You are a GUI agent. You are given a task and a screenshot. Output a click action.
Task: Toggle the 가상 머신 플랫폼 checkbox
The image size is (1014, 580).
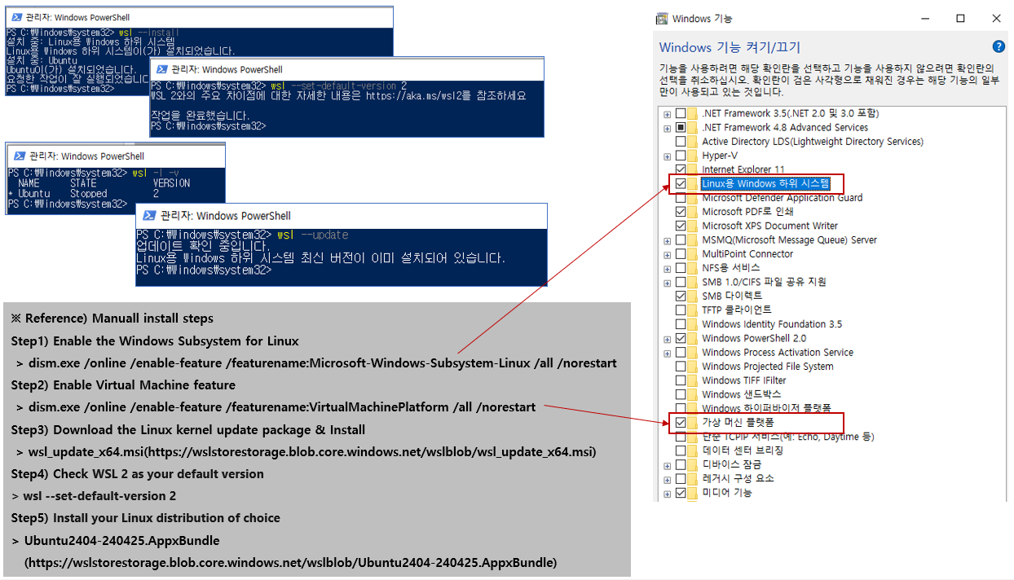681,423
